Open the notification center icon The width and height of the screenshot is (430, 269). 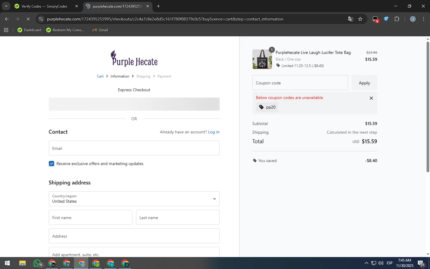tap(421, 263)
